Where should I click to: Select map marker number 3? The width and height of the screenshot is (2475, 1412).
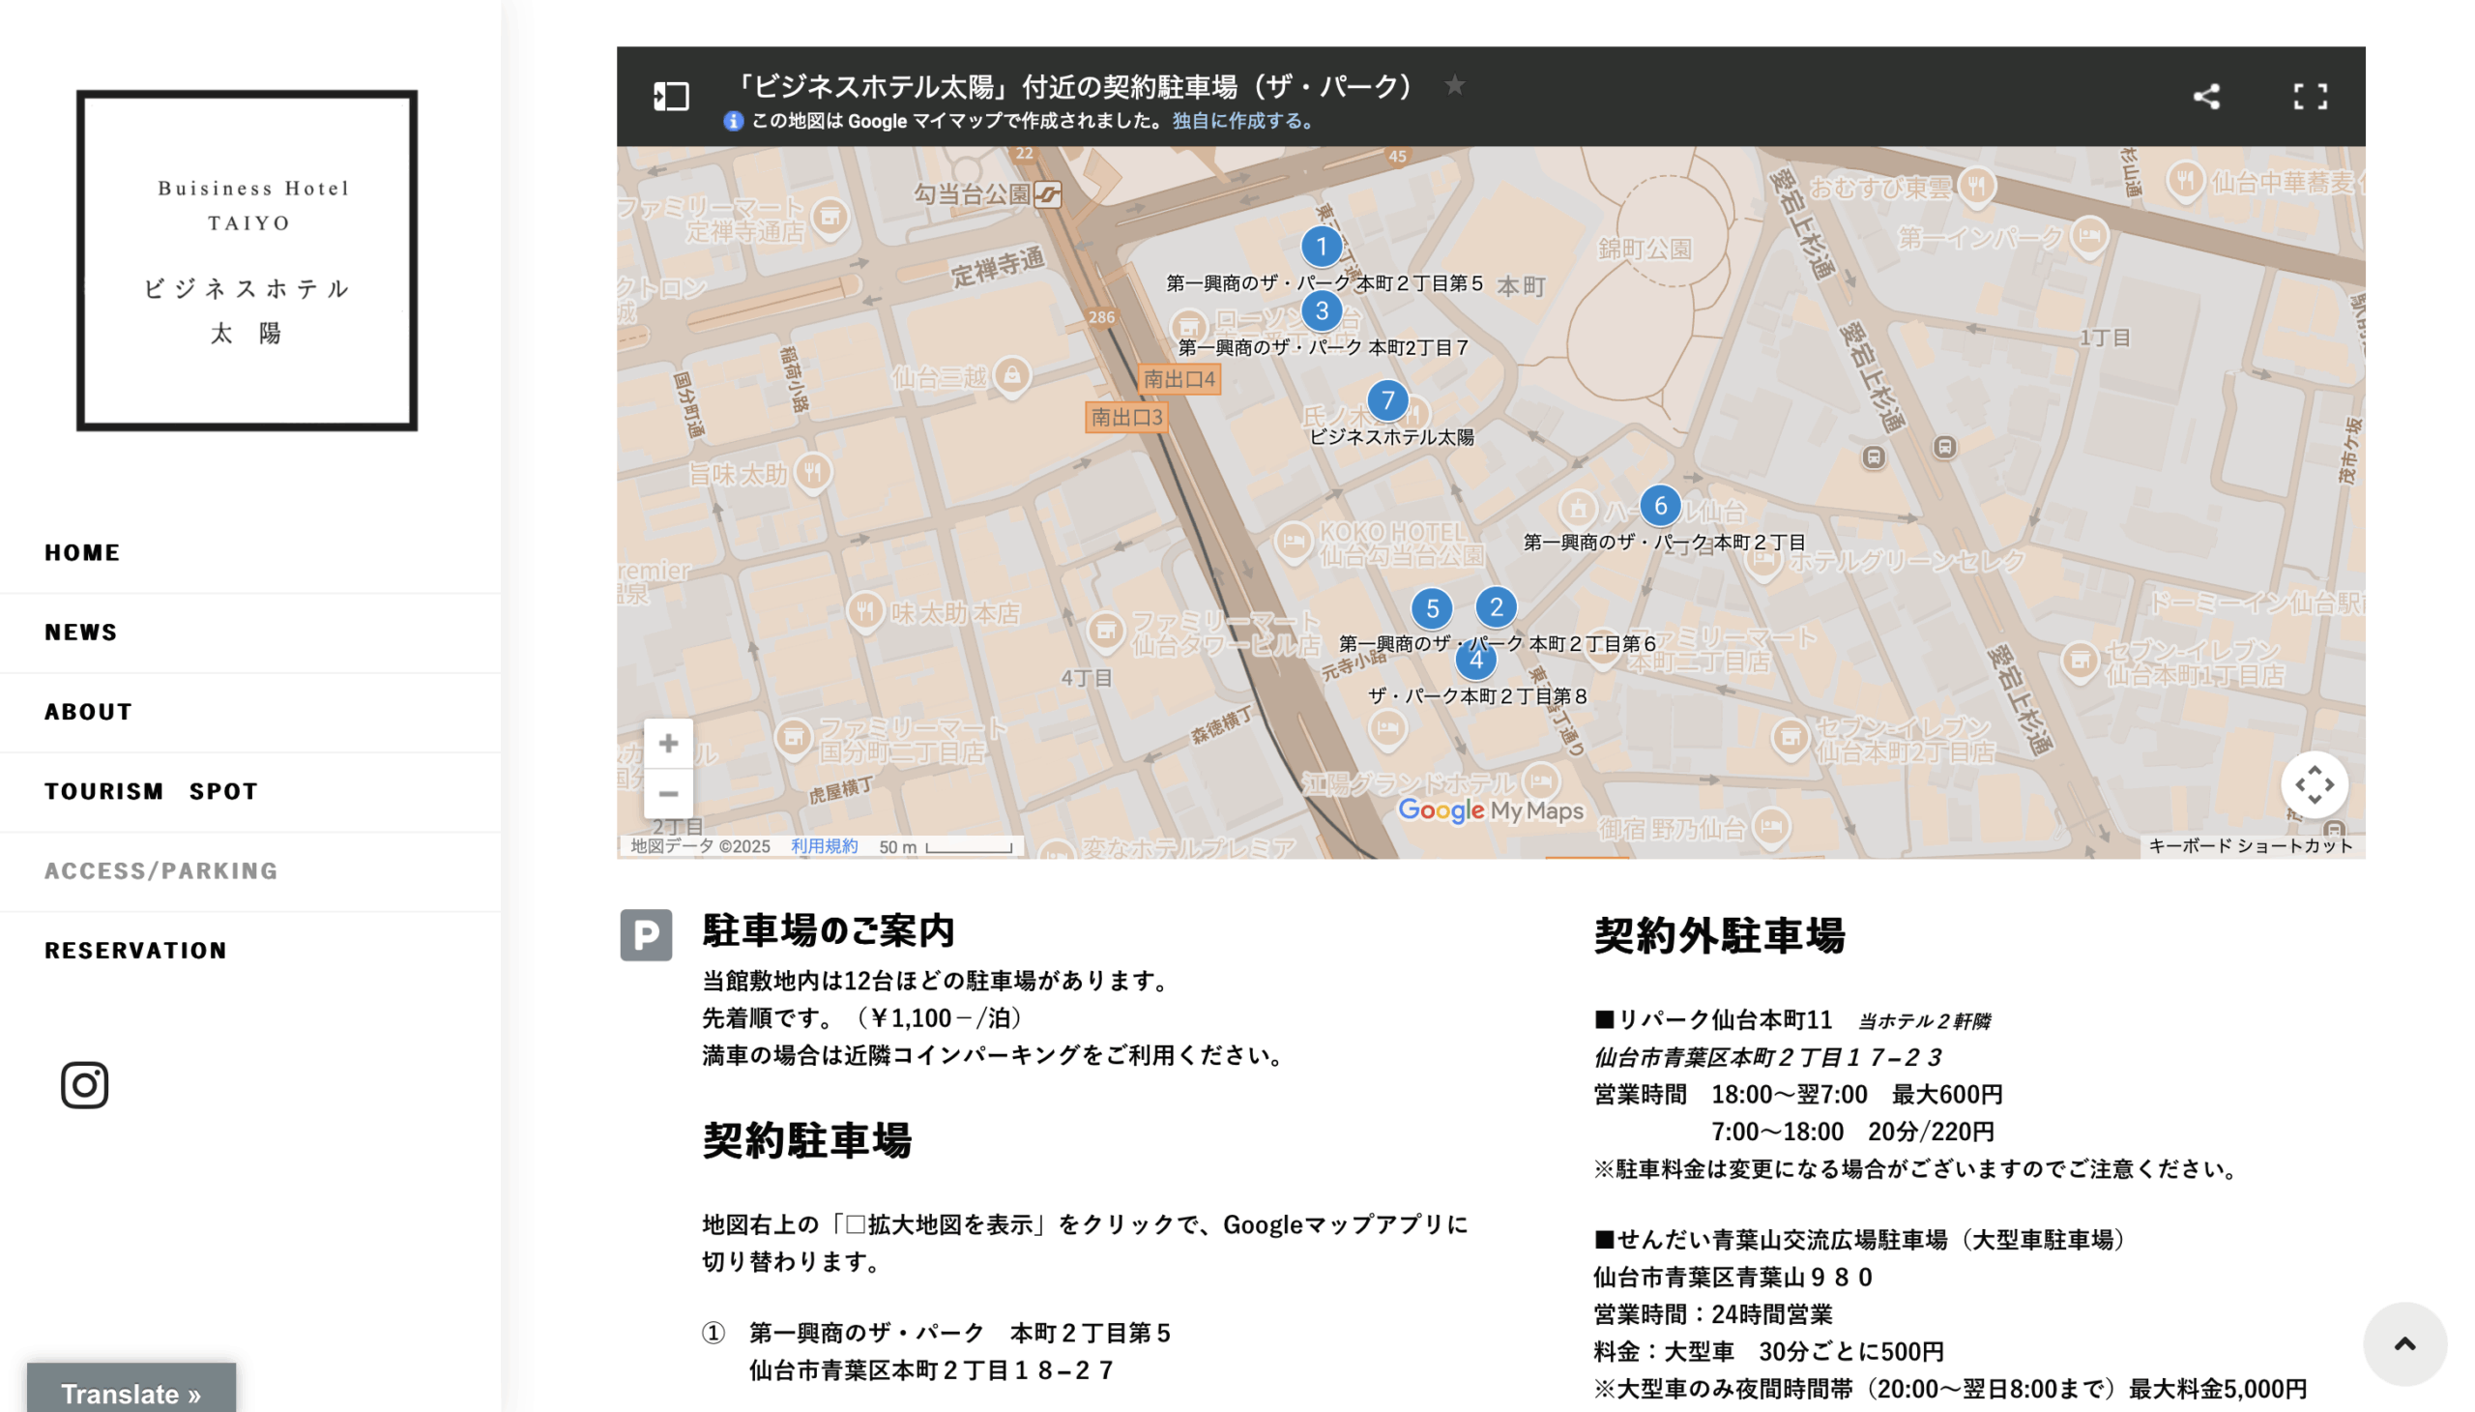(1321, 310)
